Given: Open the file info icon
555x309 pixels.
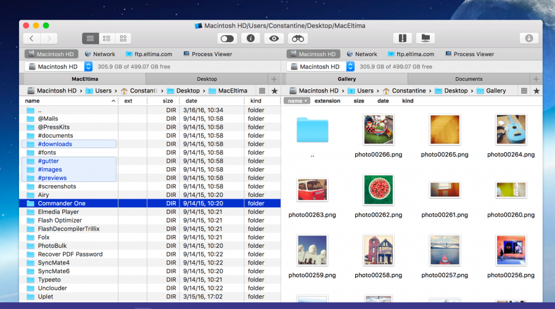Looking at the screenshot, I should (x=250, y=38).
